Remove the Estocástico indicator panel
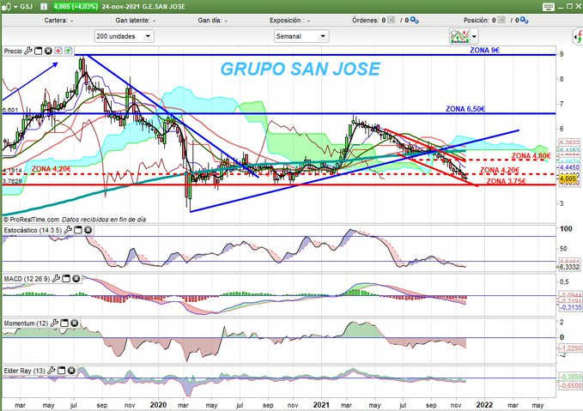Viewport: 583px width, 411px height. (x=88, y=230)
